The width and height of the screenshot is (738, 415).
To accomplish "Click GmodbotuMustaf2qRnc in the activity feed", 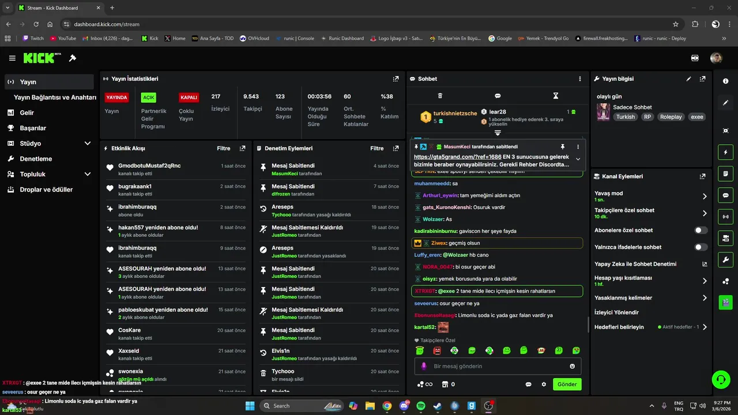I will (x=149, y=165).
